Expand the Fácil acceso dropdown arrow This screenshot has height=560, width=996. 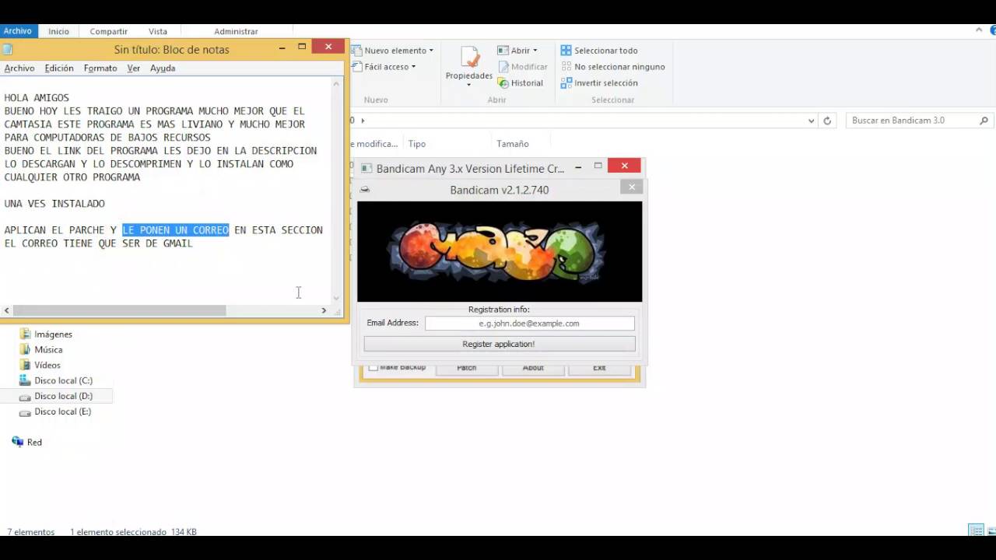click(x=413, y=67)
